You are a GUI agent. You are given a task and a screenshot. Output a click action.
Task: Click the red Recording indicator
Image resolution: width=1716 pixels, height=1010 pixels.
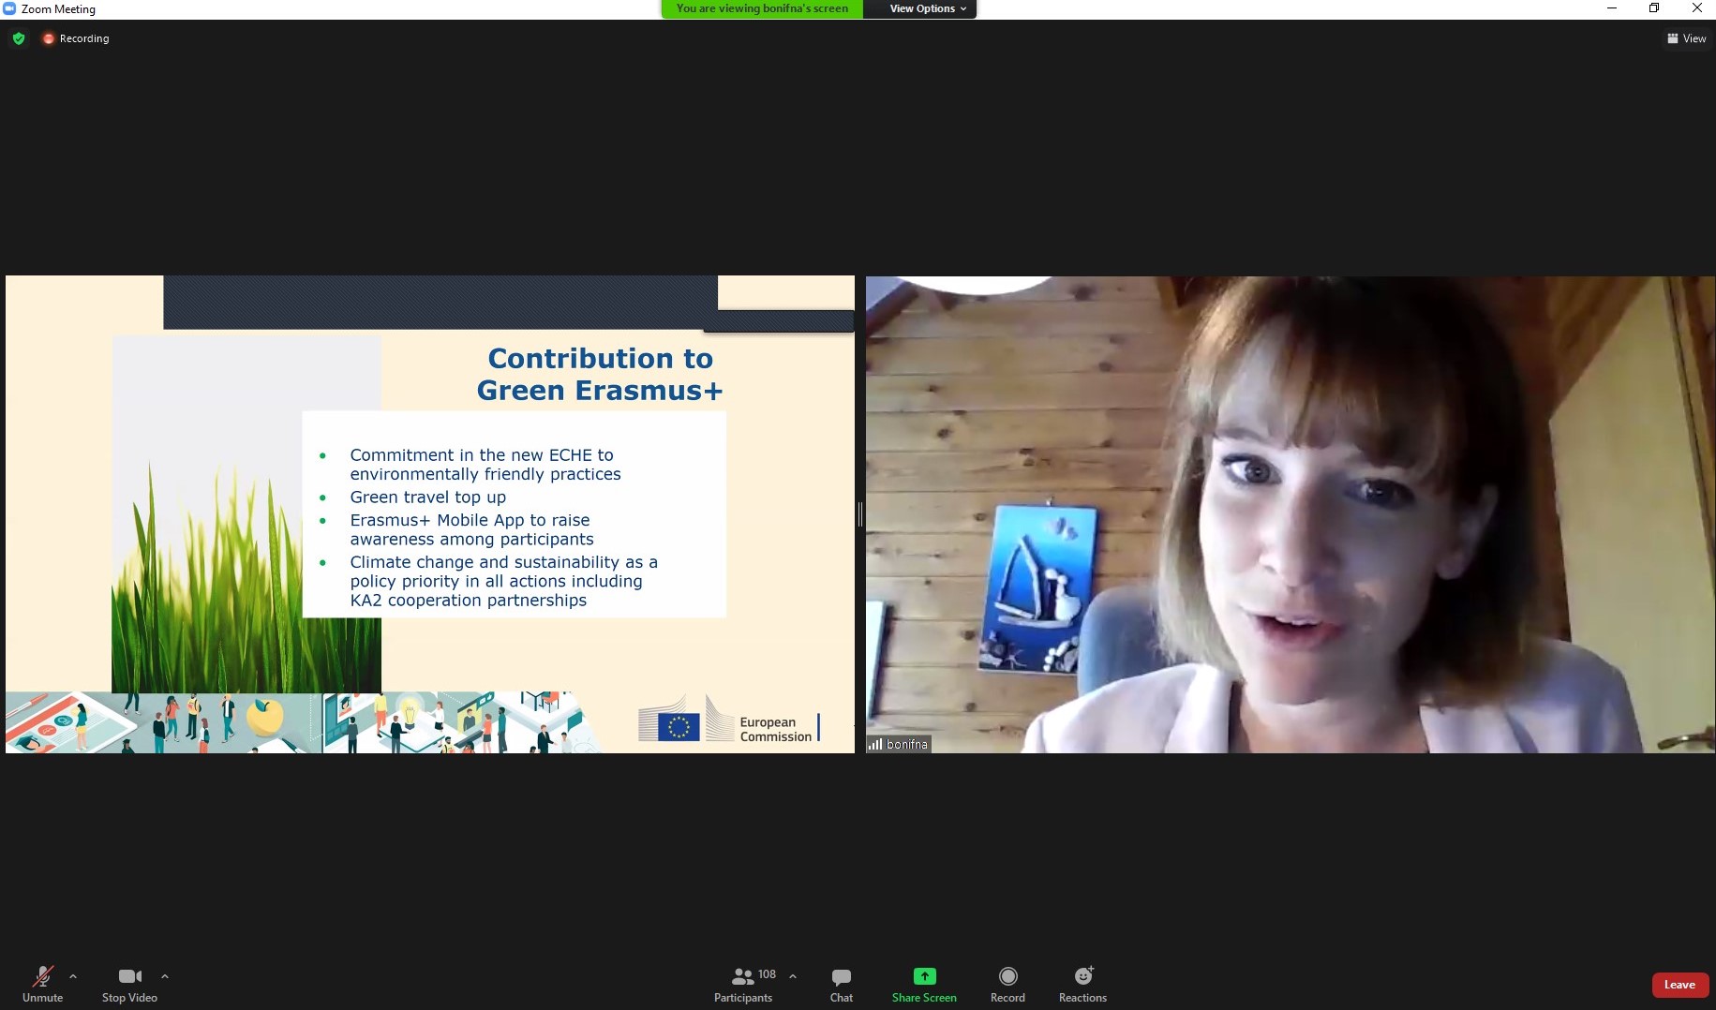pyautogui.click(x=76, y=38)
